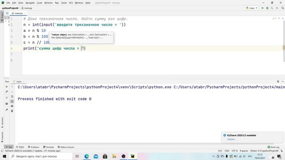Run with coverage icon in toolbar
285x160 pixels.
coord(272,8)
